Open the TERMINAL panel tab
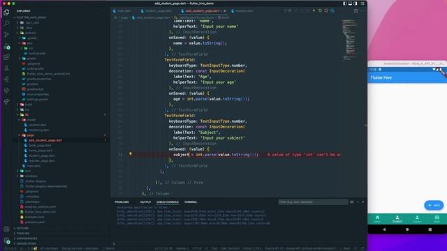The width and height of the screenshot is (447, 251). [191, 201]
